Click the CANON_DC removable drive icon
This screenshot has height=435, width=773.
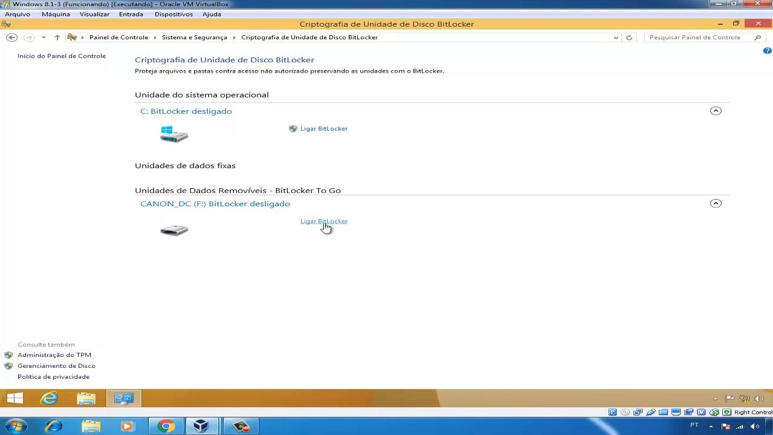click(174, 230)
